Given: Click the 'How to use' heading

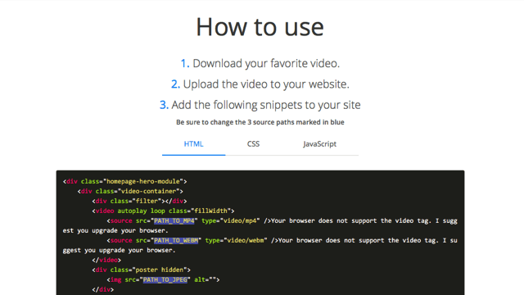Looking at the screenshot, I should coord(260,27).
